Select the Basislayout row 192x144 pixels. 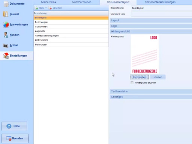[71, 18]
